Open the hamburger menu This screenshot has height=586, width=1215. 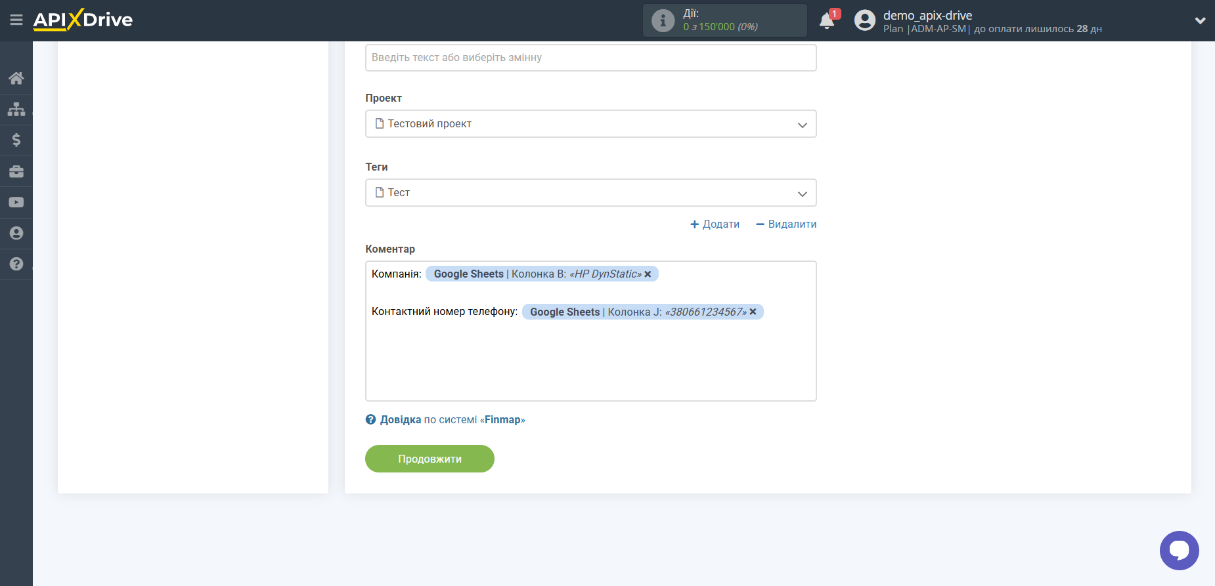pos(16,20)
